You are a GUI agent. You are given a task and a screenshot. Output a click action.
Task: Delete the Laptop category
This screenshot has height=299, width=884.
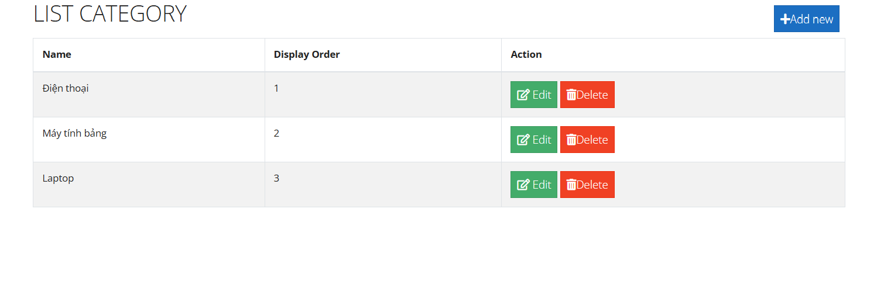(x=587, y=185)
